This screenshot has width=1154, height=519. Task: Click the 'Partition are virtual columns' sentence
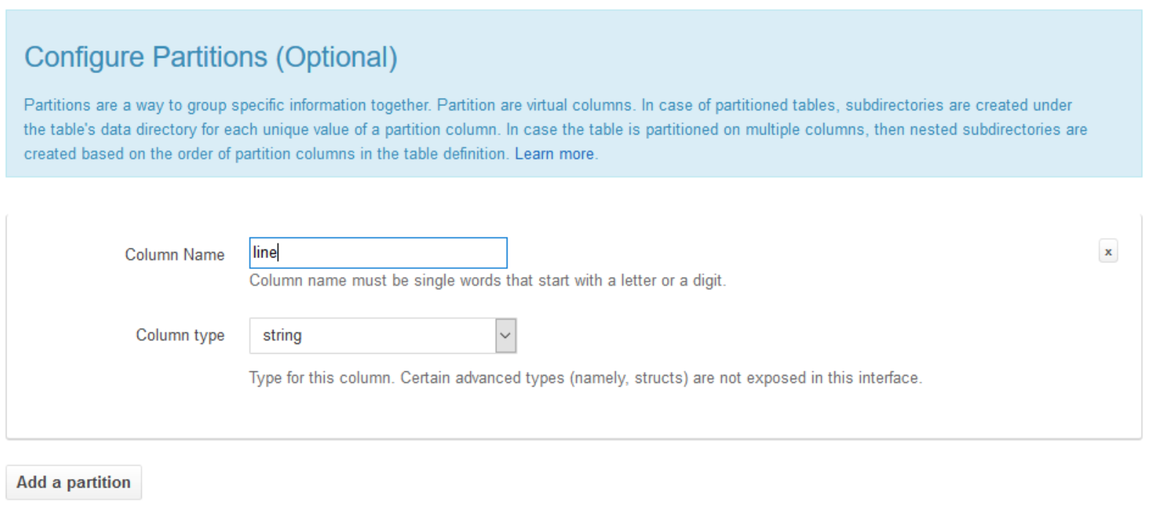tap(535, 105)
